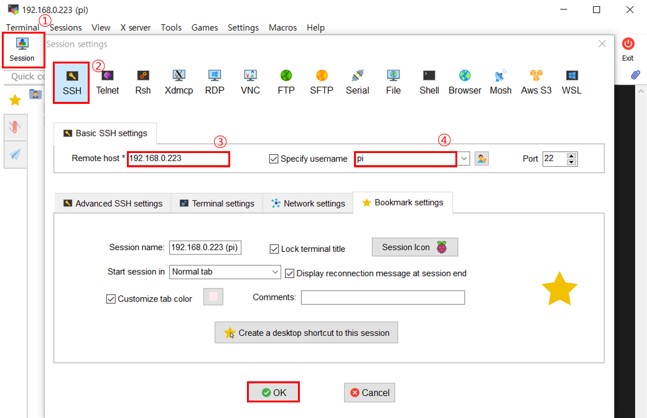Click the Exit power icon
The width and height of the screenshot is (647, 418).
point(628,44)
